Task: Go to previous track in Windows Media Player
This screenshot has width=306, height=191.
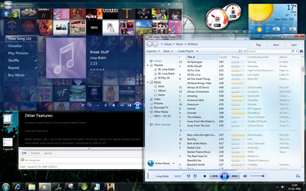Action: click(215, 176)
